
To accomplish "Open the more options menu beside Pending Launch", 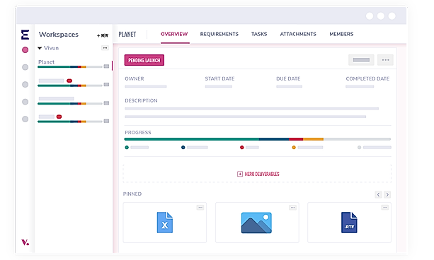I will coord(385,60).
